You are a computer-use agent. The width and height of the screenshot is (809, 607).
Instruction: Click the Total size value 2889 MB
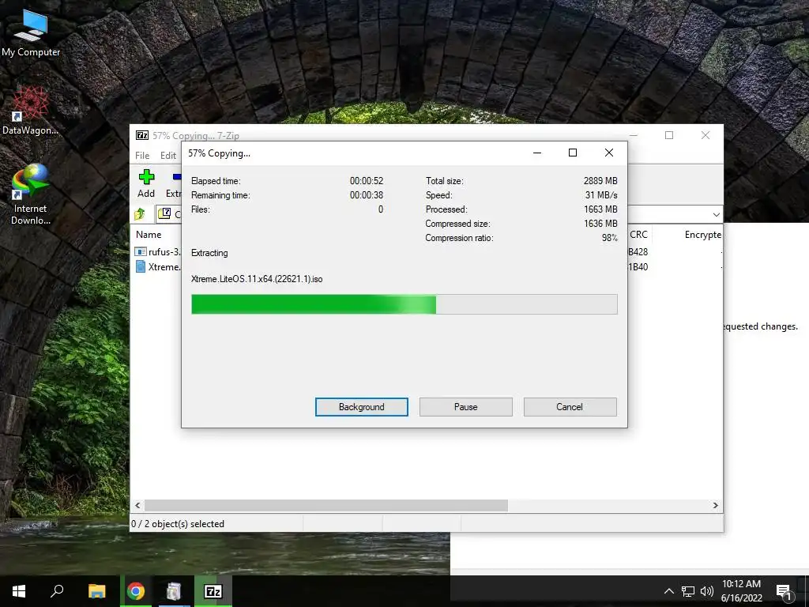coord(600,181)
